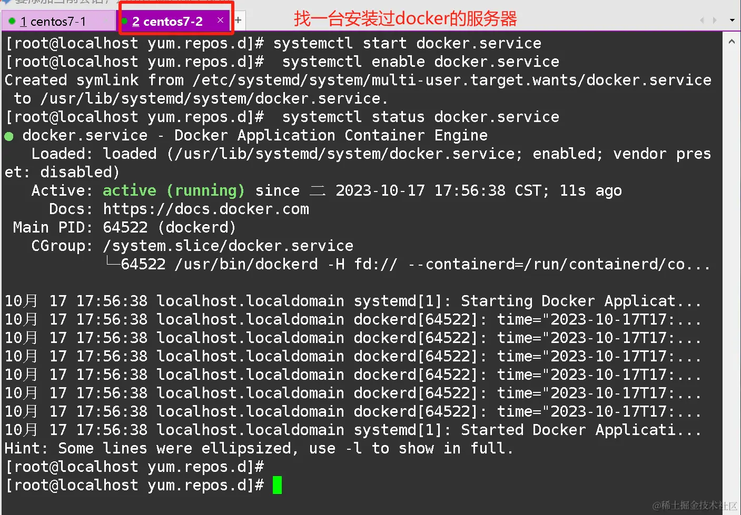Click the https://docs.docker.com URL
This screenshot has height=515, width=741.
pos(206,209)
